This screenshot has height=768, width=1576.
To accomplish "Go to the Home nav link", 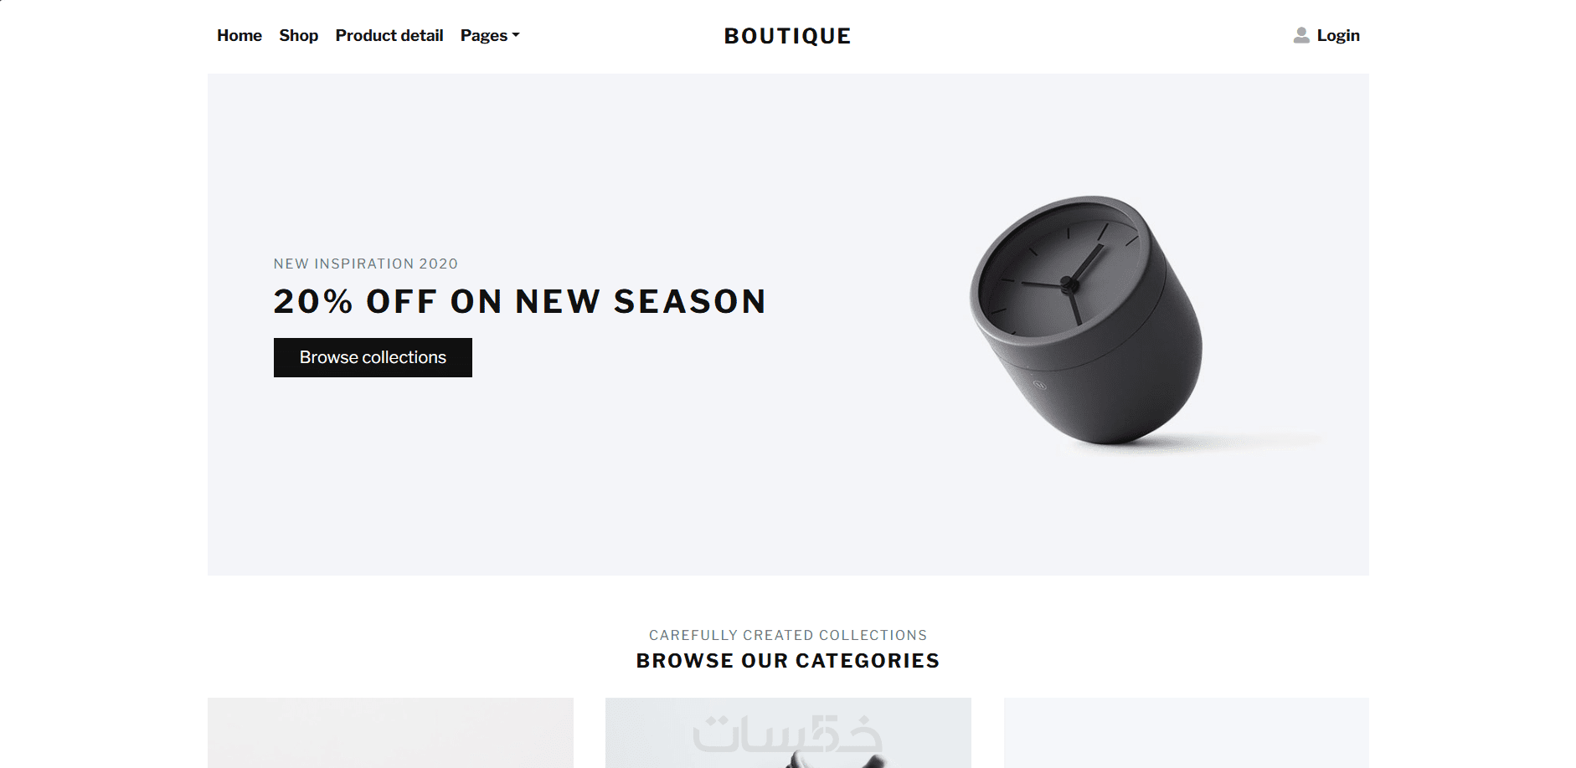I will tap(239, 35).
